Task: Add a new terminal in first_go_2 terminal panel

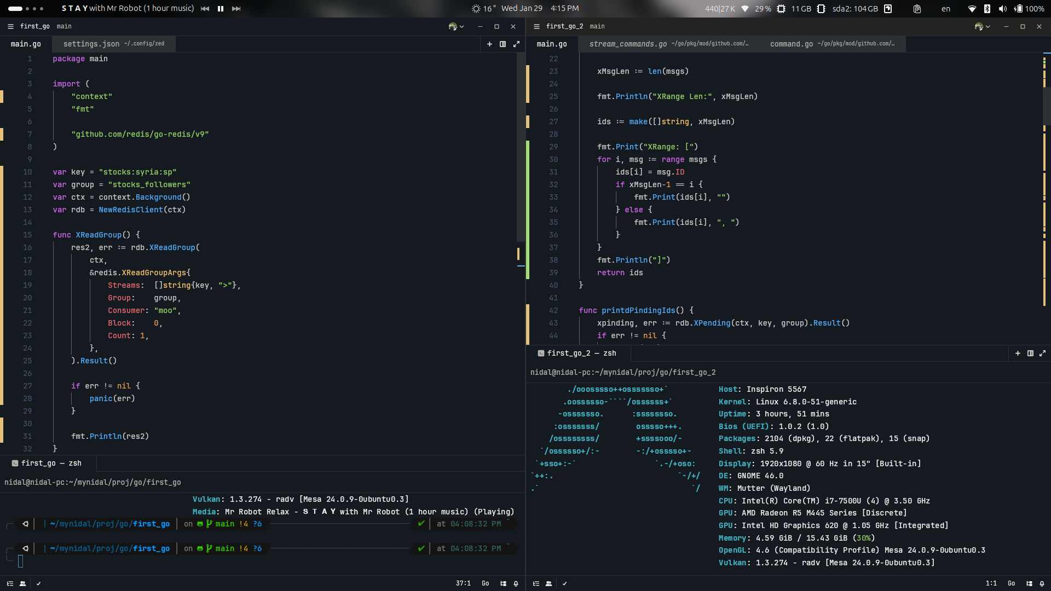Action: coord(1018,354)
